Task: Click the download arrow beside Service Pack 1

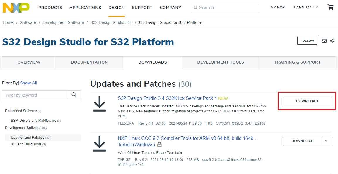Action: tap(99, 104)
